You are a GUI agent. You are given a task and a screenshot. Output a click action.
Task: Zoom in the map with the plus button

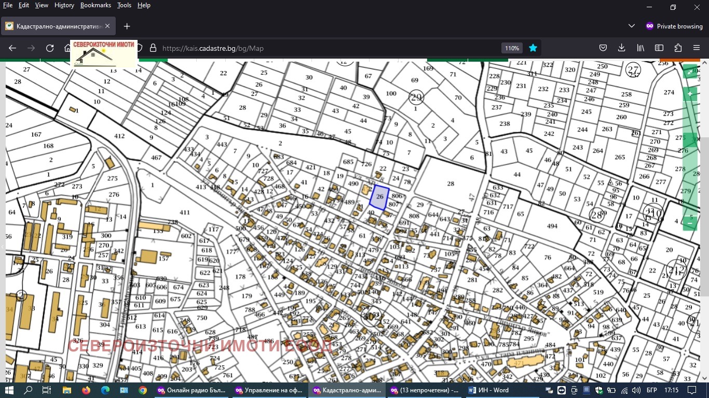tap(690, 94)
